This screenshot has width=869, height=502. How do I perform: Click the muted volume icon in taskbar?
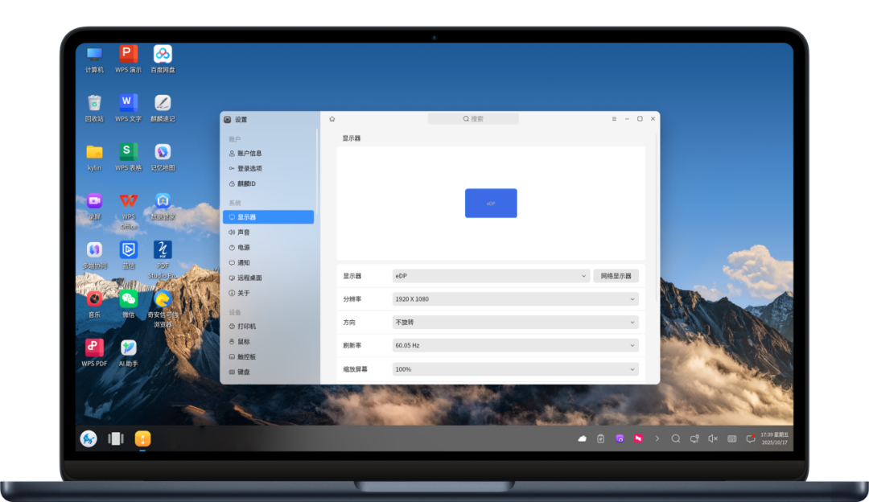coord(713,438)
